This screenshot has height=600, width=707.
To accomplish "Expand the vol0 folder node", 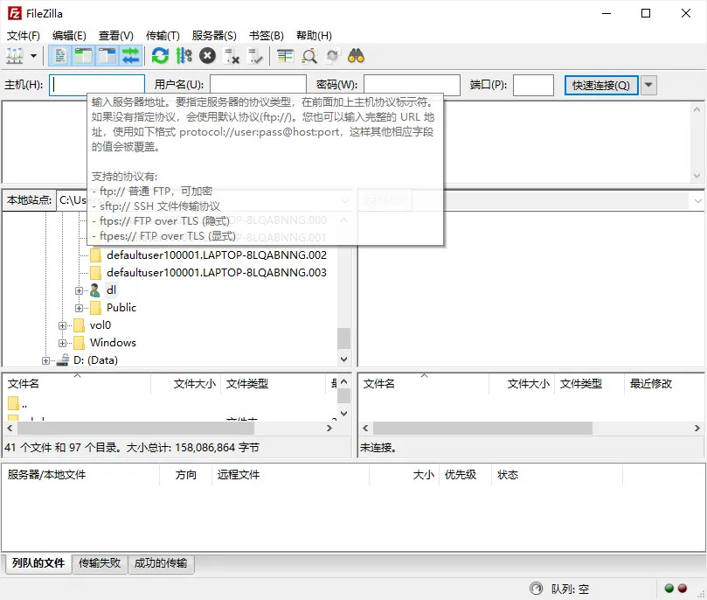I will [x=62, y=325].
